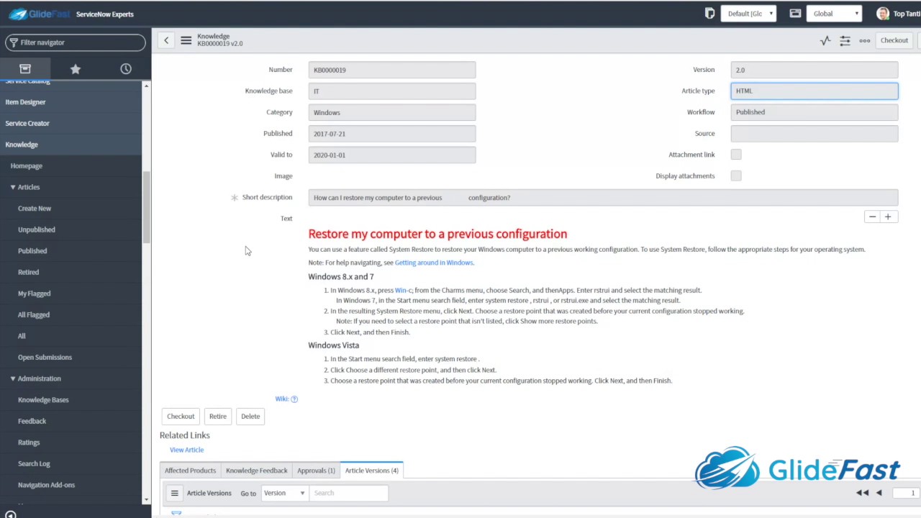This screenshot has width=921, height=518.
Task: Collapse the Administration navigator section
Action: click(x=12, y=378)
